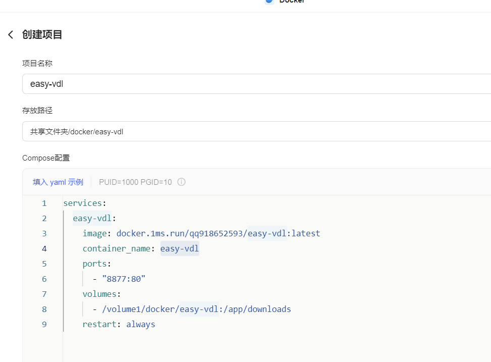Click line number 4 in the gutter
Screen dimensions: 491x362
tap(44, 248)
